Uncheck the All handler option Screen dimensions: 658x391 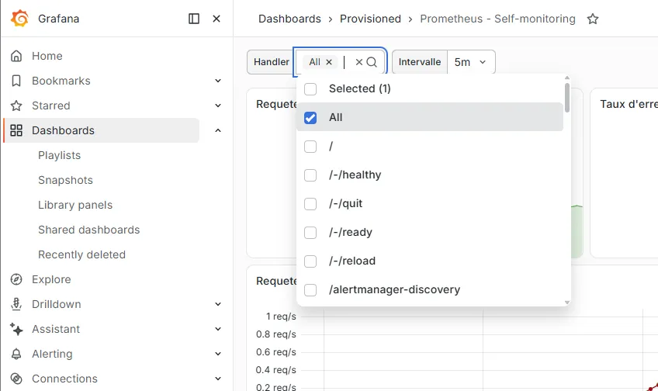coord(310,117)
